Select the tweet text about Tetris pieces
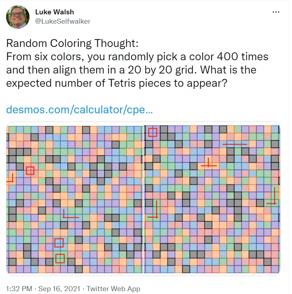 pyautogui.click(x=137, y=63)
